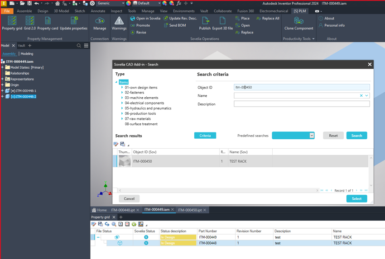Image resolution: width=385 pixels, height=259 pixels.
Task: Select 08-surface treatment type
Action: [141, 124]
